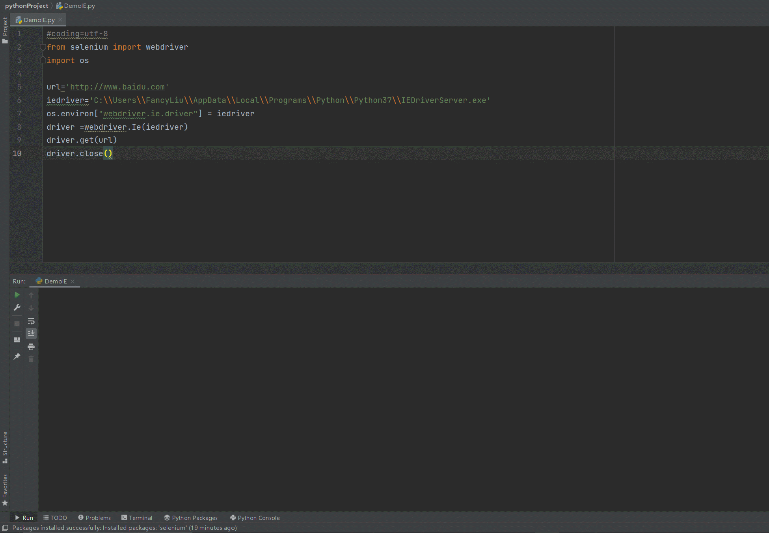Screen dimensions: 769x533
Task: Close the DemoIE.py editor tab
Action: [60, 20]
